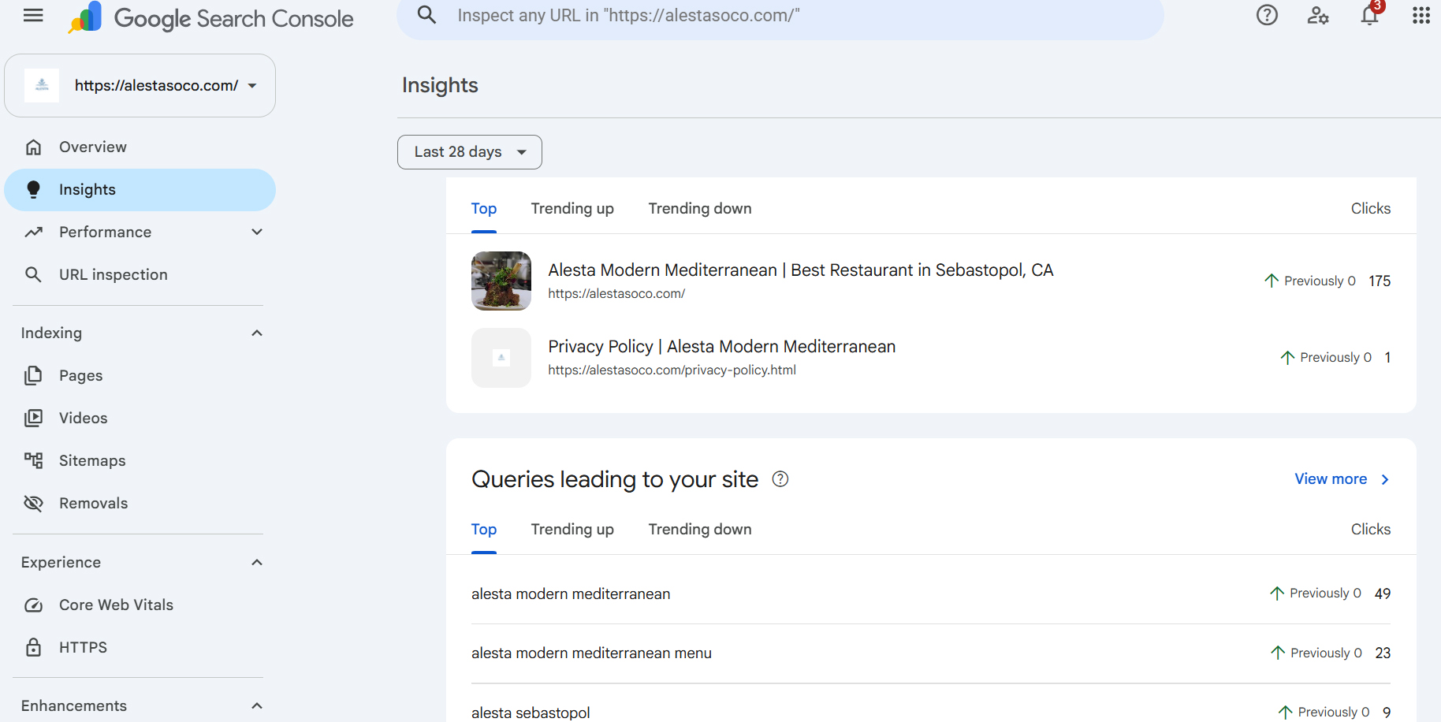1441x722 pixels.
Task: Click the https://alestasoco.com/privacy-policy.html URL
Action: pos(672,370)
